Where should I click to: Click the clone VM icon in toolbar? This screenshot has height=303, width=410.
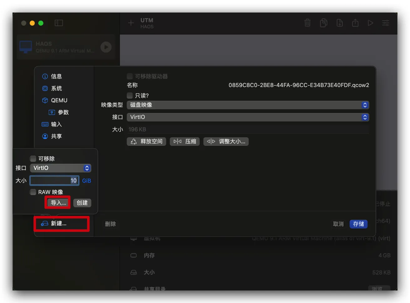[x=324, y=23]
